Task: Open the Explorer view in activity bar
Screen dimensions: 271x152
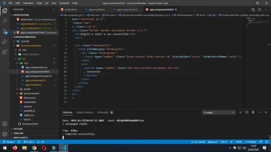Action: pos(5,11)
